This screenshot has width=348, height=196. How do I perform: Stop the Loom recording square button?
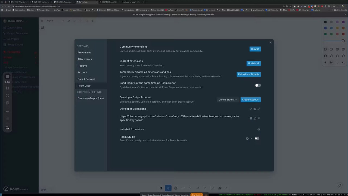tap(7, 76)
